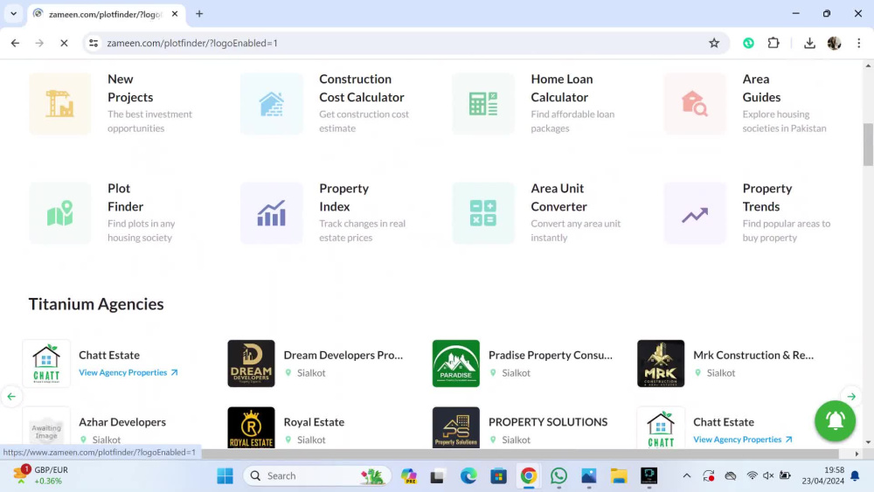Viewport: 874px width, 492px height.
Task: Click the Azhar Developers agency name
Action: (x=122, y=422)
